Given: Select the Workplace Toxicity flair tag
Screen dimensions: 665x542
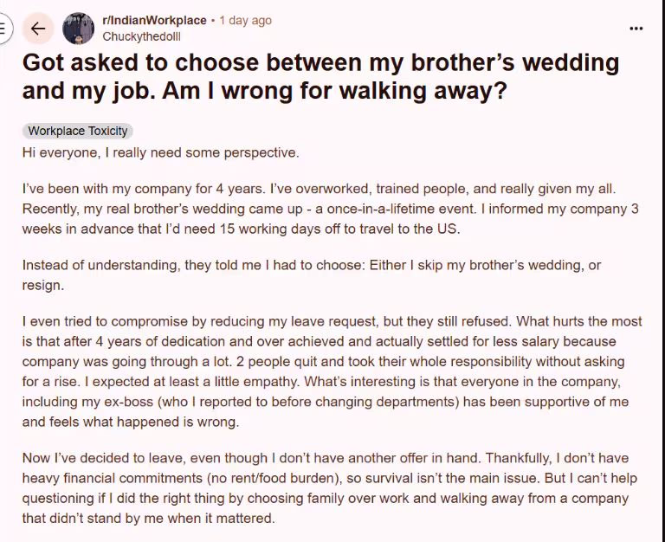Looking at the screenshot, I should click(x=78, y=131).
